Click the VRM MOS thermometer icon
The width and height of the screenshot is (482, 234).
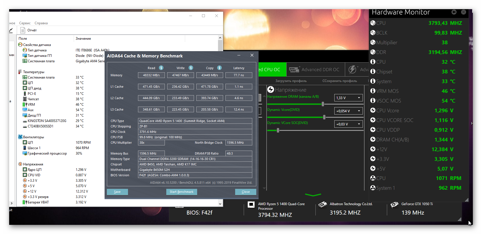[x=373, y=91]
